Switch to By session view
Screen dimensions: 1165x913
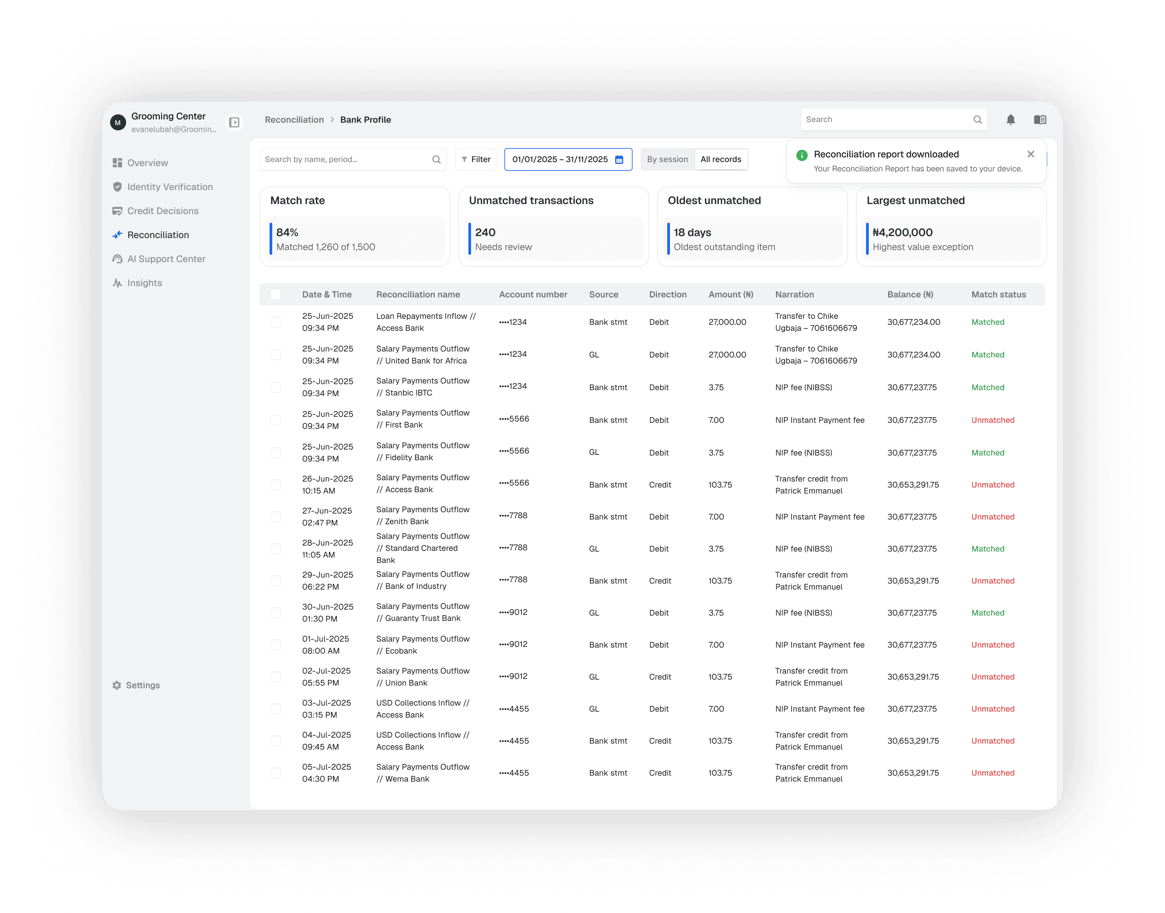(x=667, y=159)
